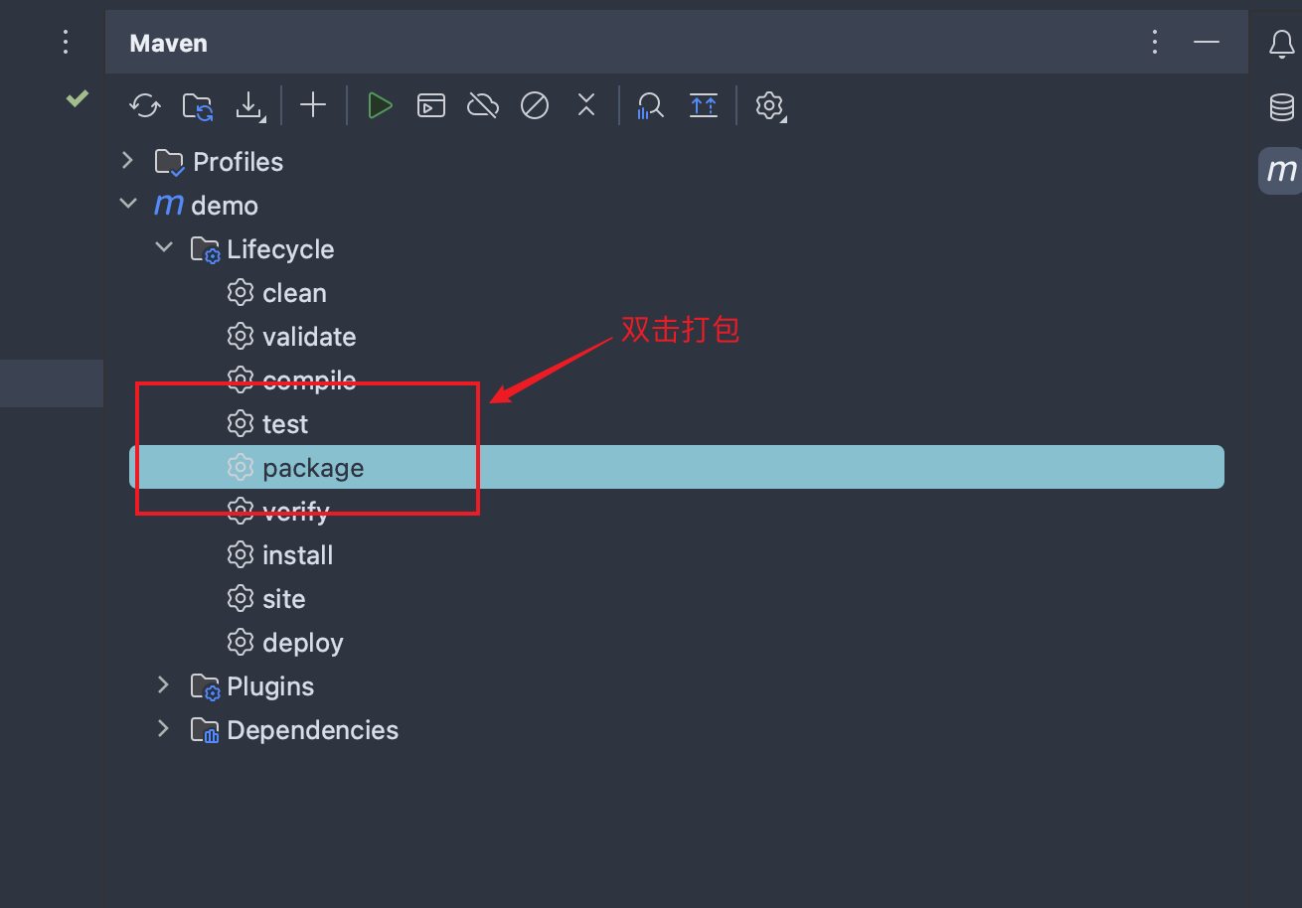Select the Plugins folder row
The image size is (1302, 908).
[676, 686]
